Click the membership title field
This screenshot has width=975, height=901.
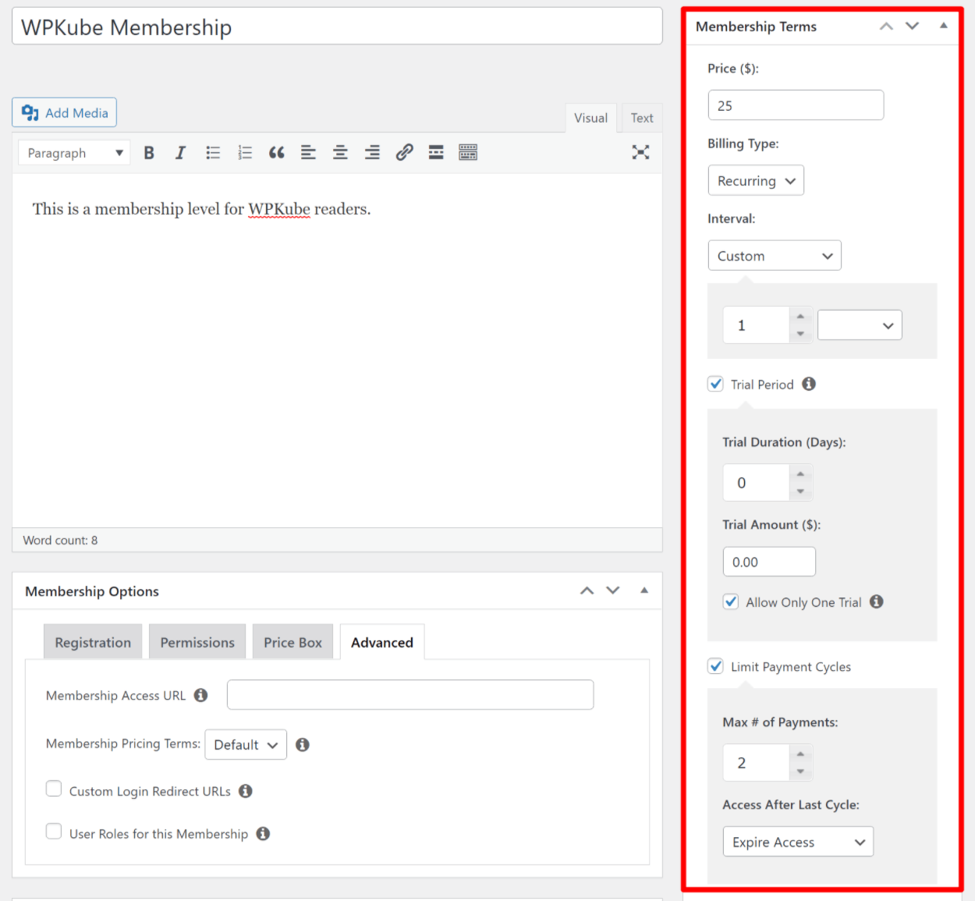(337, 27)
